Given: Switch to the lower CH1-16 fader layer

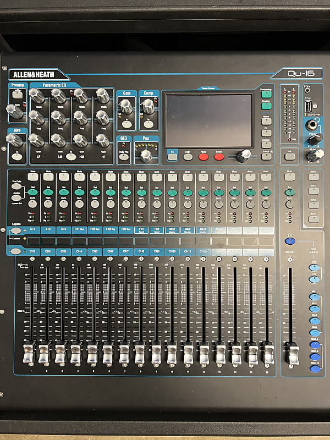Looking at the screenshot, I should point(16,251).
